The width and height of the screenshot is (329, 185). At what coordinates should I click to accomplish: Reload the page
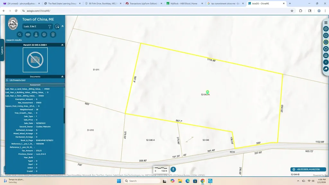[x=16, y=11]
